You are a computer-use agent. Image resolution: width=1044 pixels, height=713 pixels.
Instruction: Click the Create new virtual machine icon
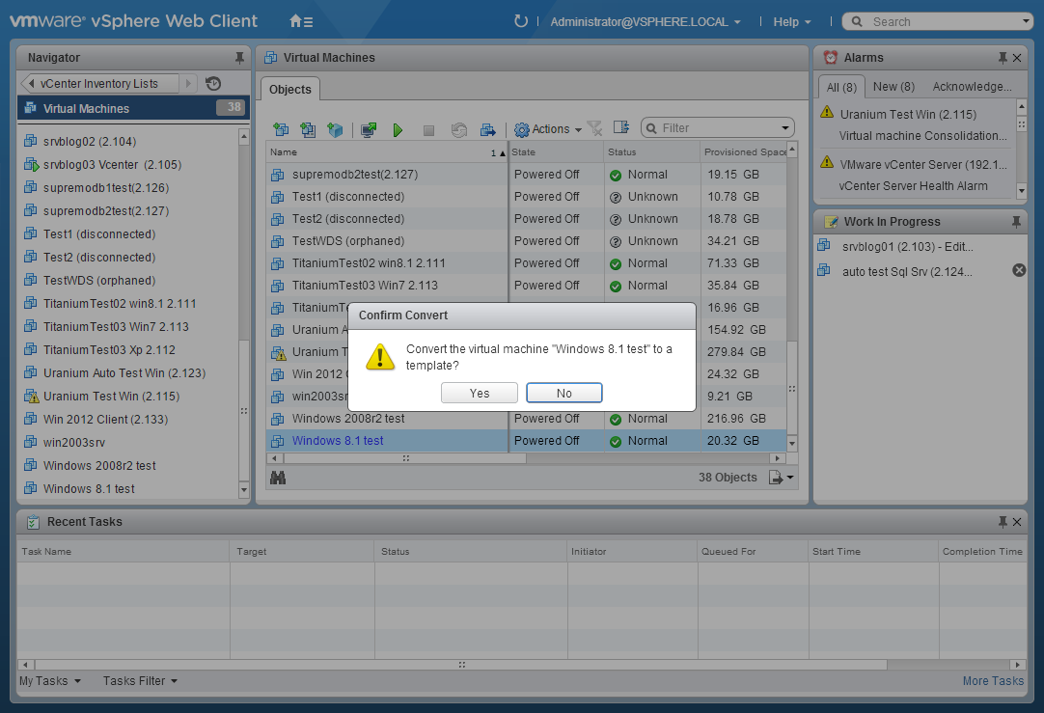281,129
